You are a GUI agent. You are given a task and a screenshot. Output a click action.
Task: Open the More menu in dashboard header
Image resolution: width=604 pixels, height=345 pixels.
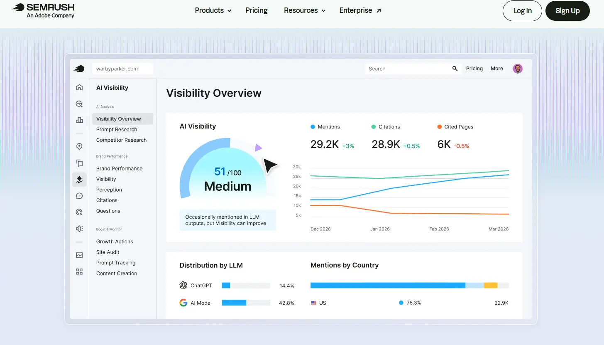point(496,69)
